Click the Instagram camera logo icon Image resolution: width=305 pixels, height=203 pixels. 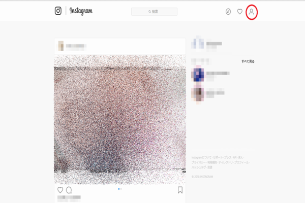pos(58,11)
